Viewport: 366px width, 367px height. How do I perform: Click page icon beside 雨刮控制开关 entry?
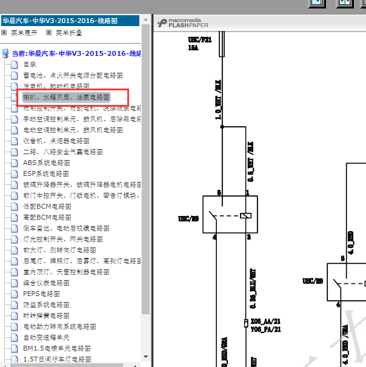tap(15, 108)
